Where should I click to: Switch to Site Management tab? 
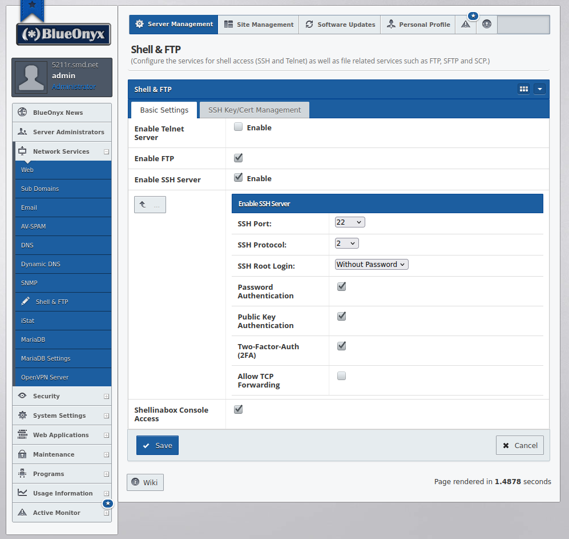click(x=259, y=25)
